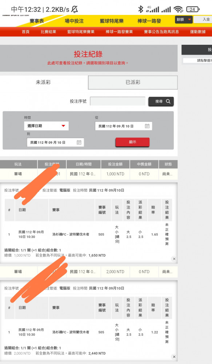The image size is (212, 364).
Task: Click the magnifier icon on the 搜尋 button
Action: [168, 102]
